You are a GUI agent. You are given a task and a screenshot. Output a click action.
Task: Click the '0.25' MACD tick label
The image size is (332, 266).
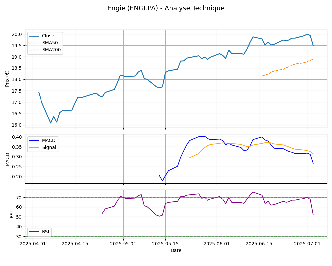click(x=17, y=167)
